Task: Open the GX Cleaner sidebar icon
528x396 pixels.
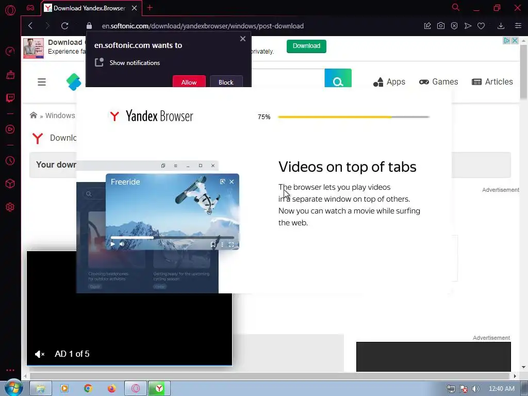Action: click(x=10, y=74)
